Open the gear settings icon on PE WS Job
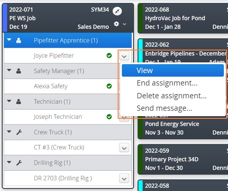This screenshot has width=228, height=191. (x=116, y=24)
